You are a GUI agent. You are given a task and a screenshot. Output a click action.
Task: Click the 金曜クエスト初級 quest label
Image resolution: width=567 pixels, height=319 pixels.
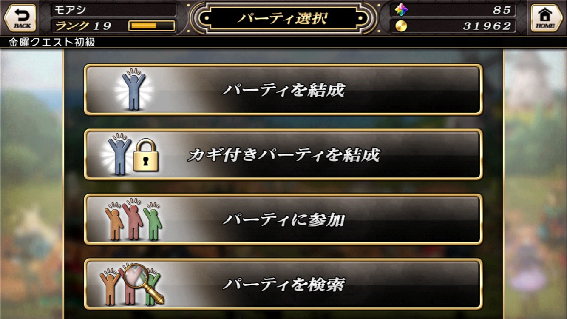(52, 42)
